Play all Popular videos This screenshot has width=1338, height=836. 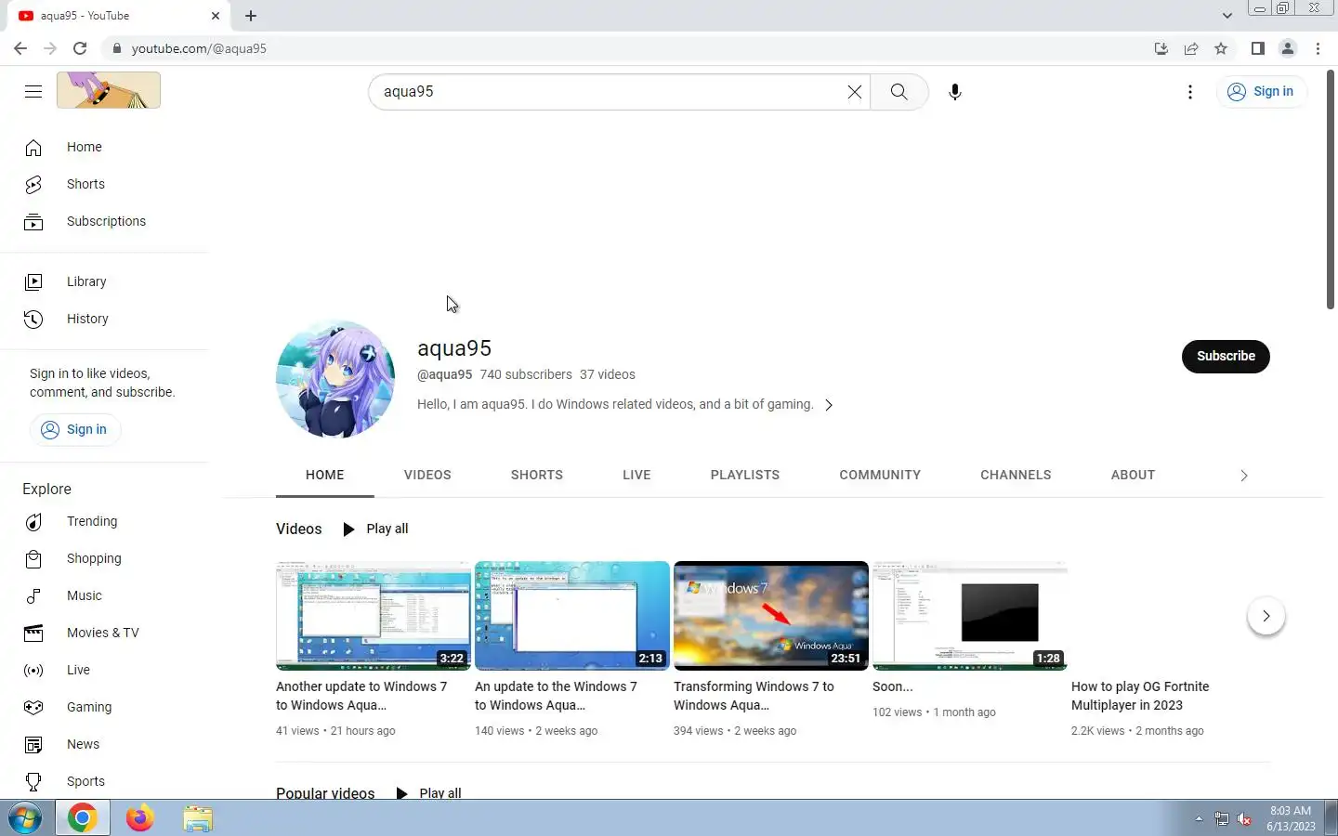point(428,792)
